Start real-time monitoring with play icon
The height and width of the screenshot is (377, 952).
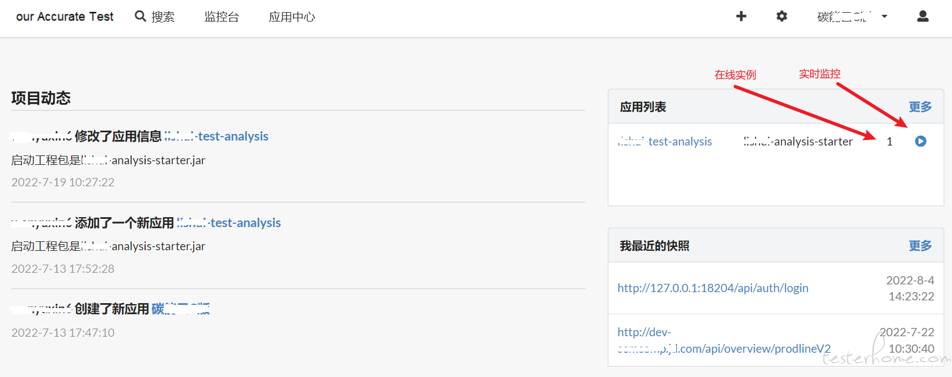tap(921, 141)
